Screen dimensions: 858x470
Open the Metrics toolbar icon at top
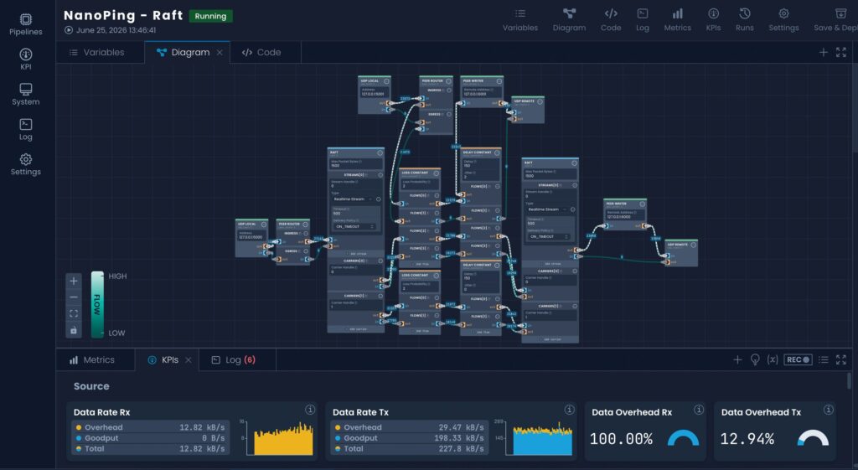click(x=677, y=20)
